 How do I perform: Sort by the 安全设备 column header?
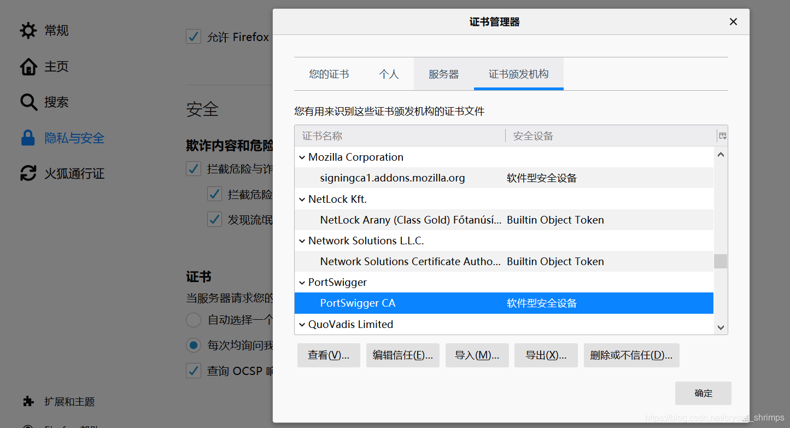(611, 136)
